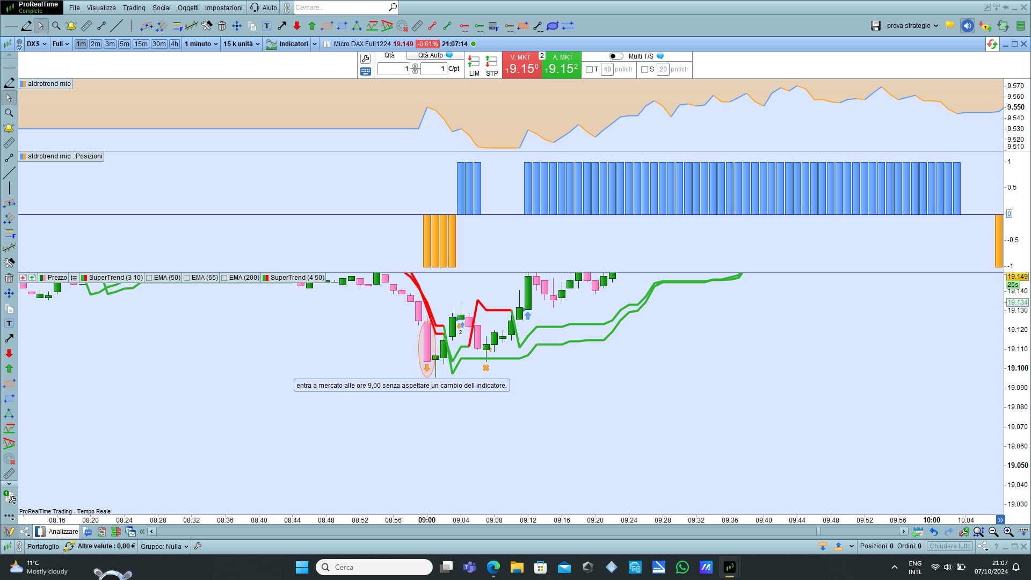Expand the prova strategie dropdown
The width and height of the screenshot is (1031, 580).
click(x=912, y=26)
